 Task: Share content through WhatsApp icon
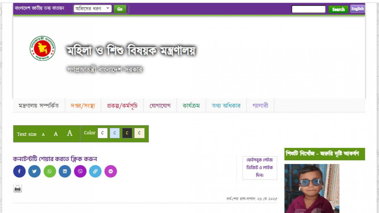50,171
